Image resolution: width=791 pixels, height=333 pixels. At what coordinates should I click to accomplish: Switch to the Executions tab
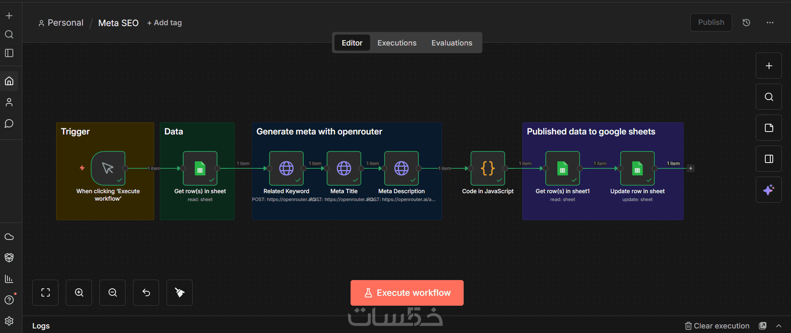(397, 43)
